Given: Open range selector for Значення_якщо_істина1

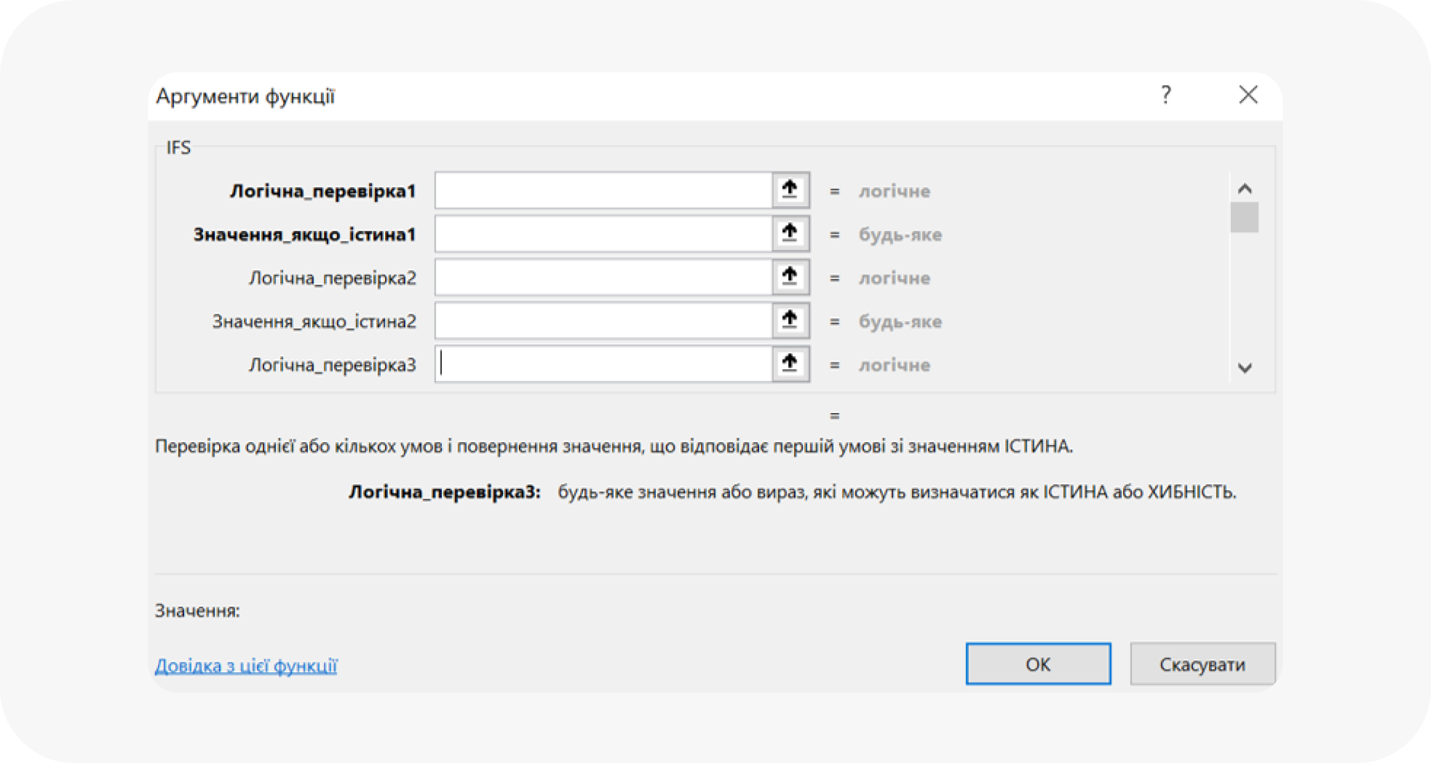Looking at the screenshot, I should pyautogui.click(x=792, y=233).
